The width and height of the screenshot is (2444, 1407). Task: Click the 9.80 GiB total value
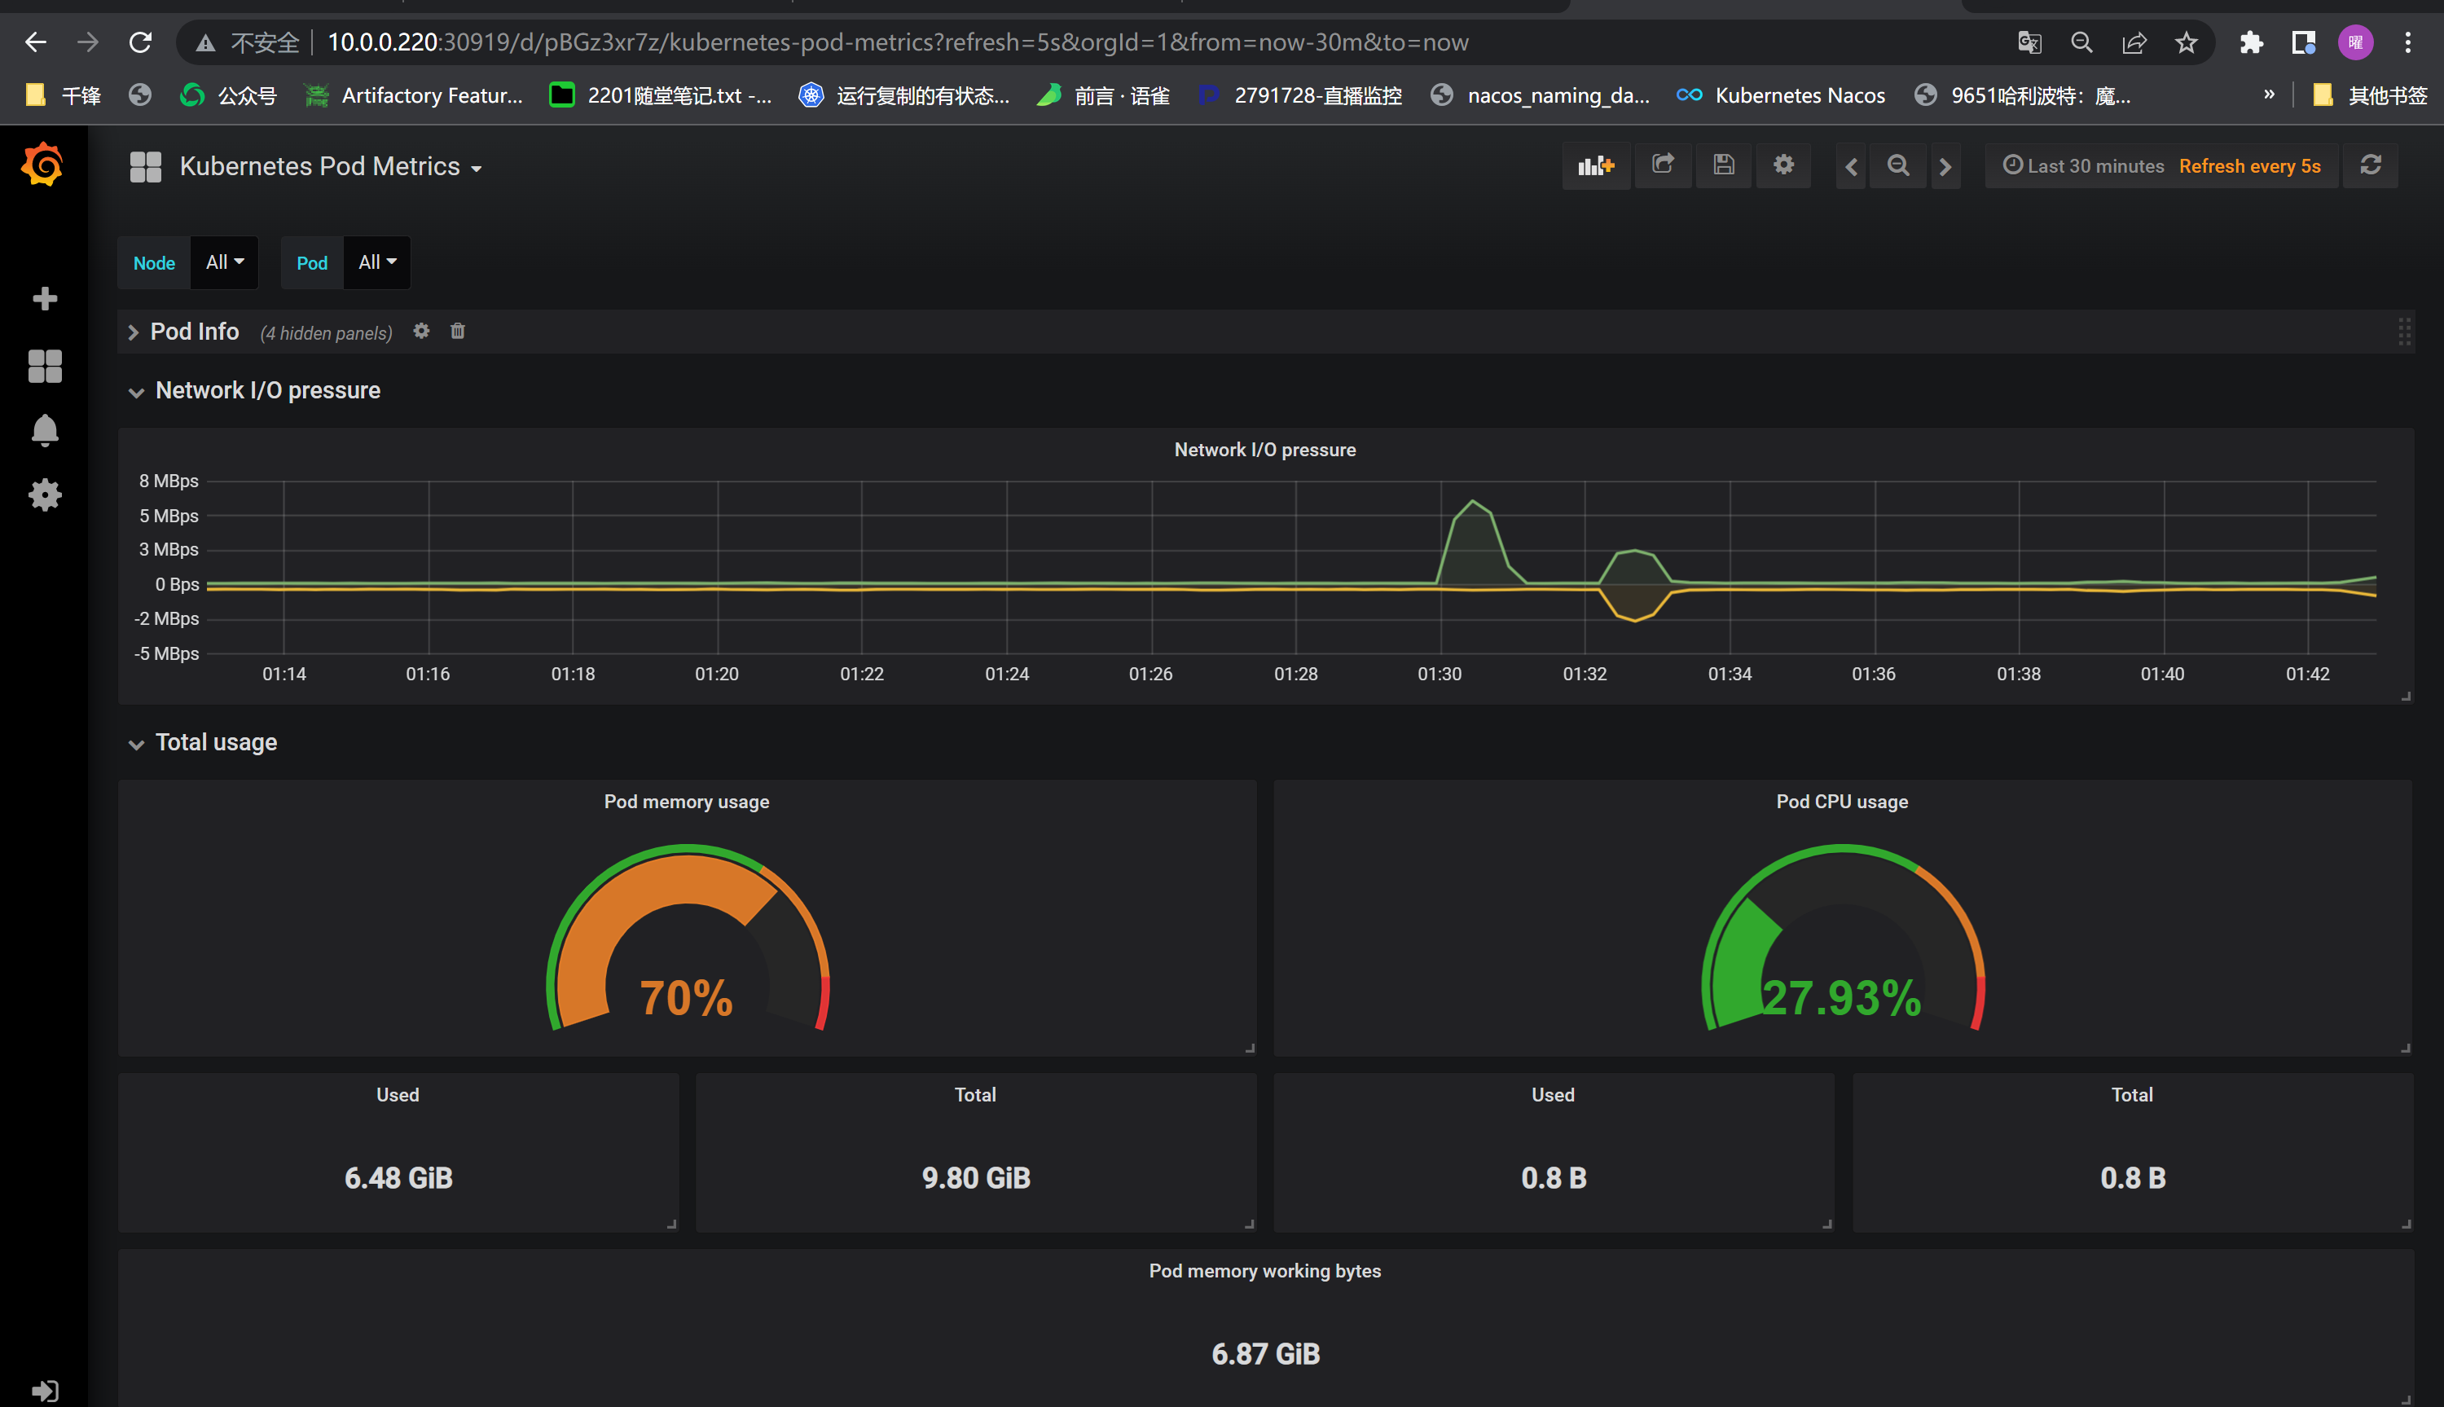tap(976, 1177)
